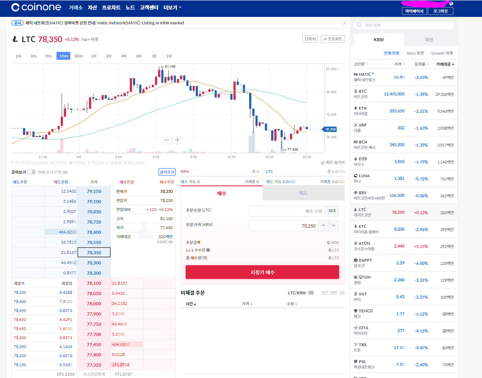Click the 최대 max quantity button
Screen dimensions: 482x378
[x=332, y=211]
